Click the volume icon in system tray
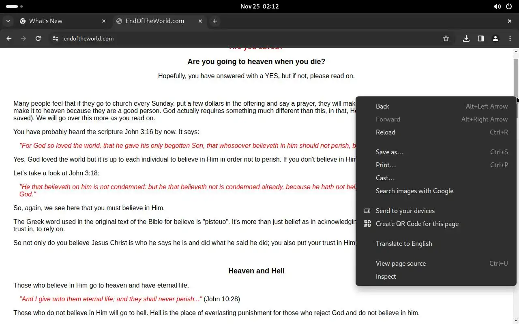This screenshot has height=324, width=519. pos(497,6)
